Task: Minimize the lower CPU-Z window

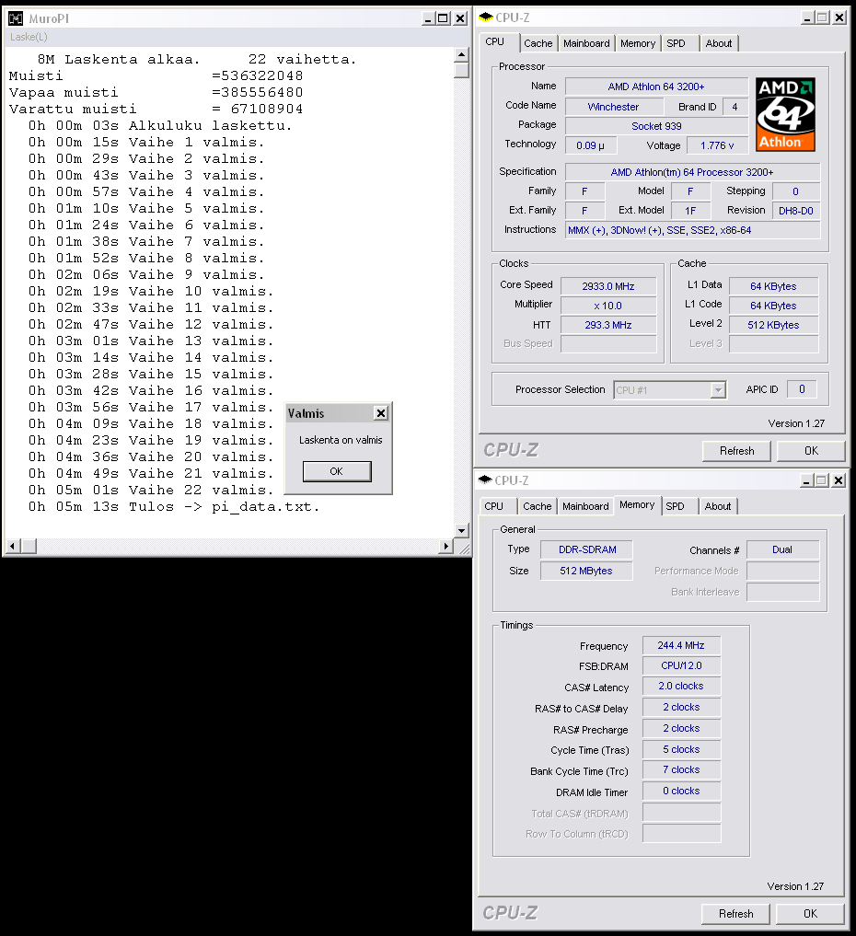Action: pos(806,480)
